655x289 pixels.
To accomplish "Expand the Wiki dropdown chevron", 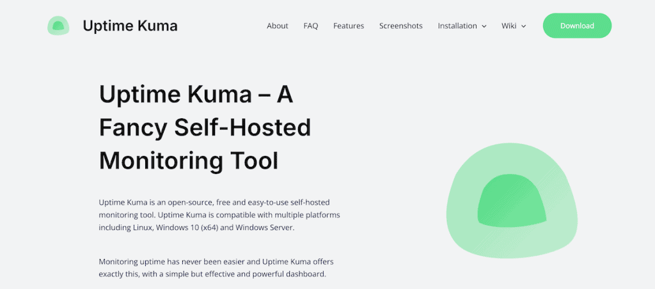I will 523,26.
